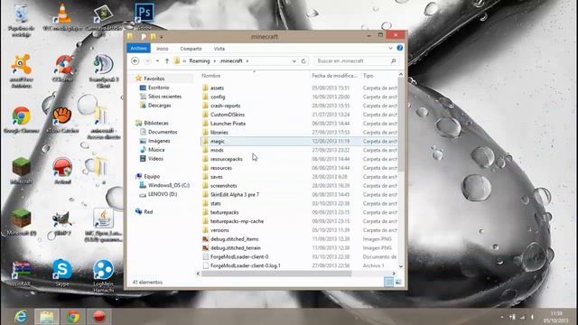This screenshot has width=578, height=325.
Task: Select Equipo in the navigation pane
Action: 152,177
